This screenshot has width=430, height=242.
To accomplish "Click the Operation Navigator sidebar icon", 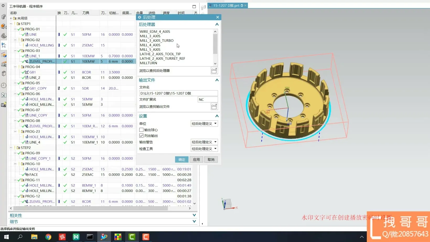I will point(4,45).
